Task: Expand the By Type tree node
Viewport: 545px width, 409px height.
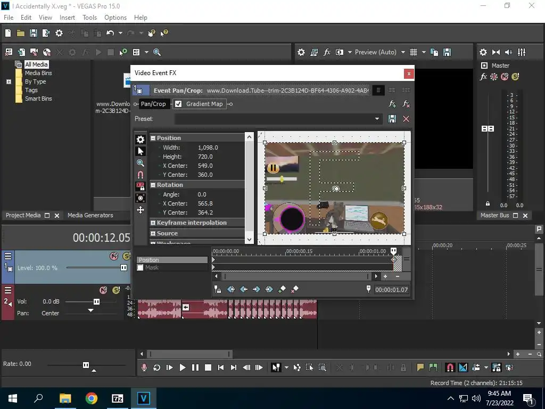Action: point(9,81)
